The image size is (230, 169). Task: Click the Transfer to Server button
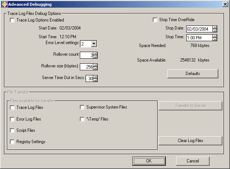pyautogui.click(x=190, y=106)
